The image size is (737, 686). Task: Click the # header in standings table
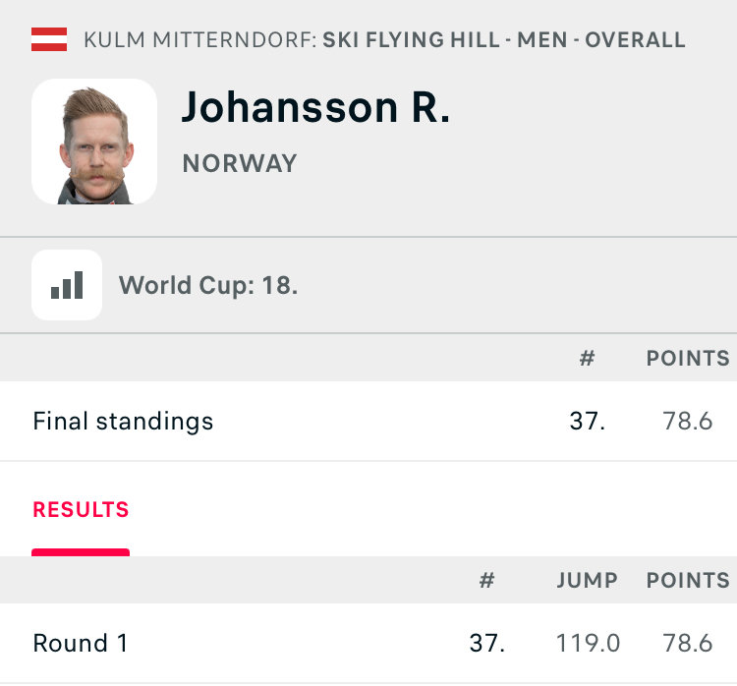point(587,359)
